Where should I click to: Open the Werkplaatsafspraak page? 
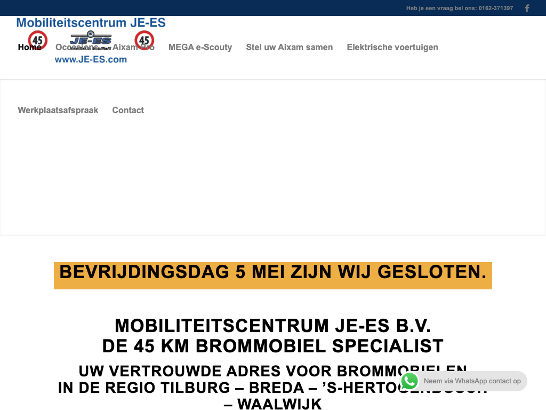coord(58,111)
